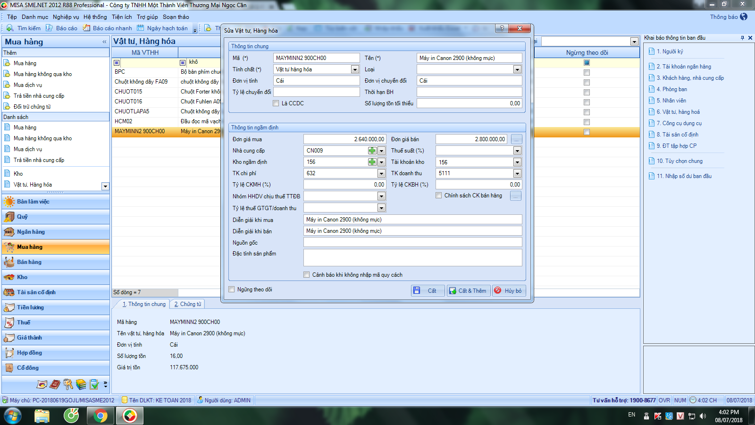This screenshot has height=425, width=755.
Task: Open Chrome from taskbar
Action: pyautogui.click(x=100, y=416)
